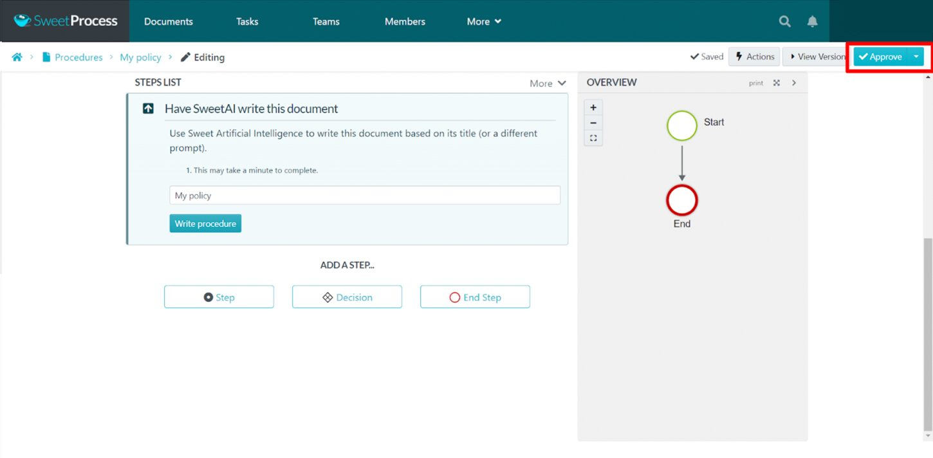Expand Steps List More dropdown
933x458 pixels.
click(x=548, y=83)
